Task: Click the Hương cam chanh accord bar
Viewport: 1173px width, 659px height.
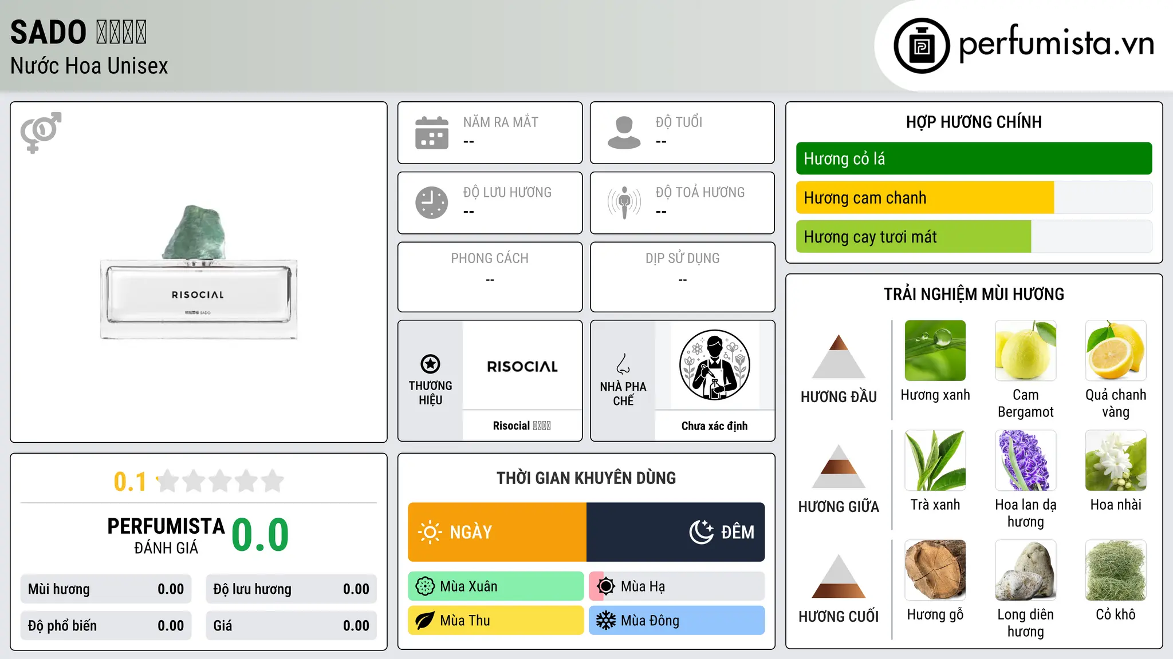Action: click(x=974, y=197)
